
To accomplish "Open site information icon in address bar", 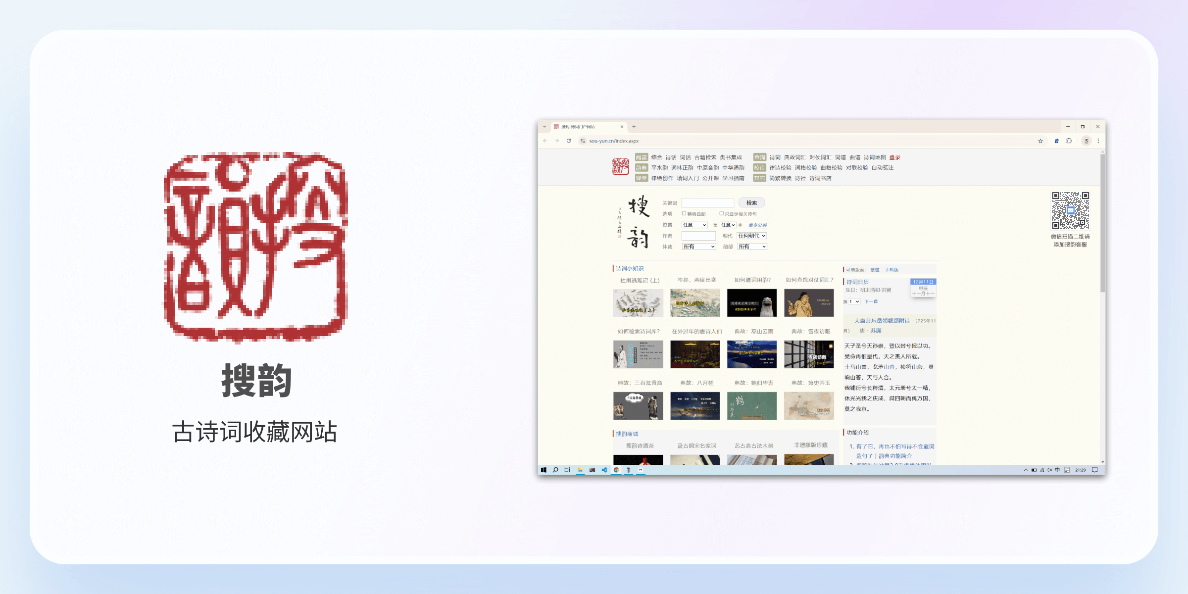I will pyautogui.click(x=583, y=141).
